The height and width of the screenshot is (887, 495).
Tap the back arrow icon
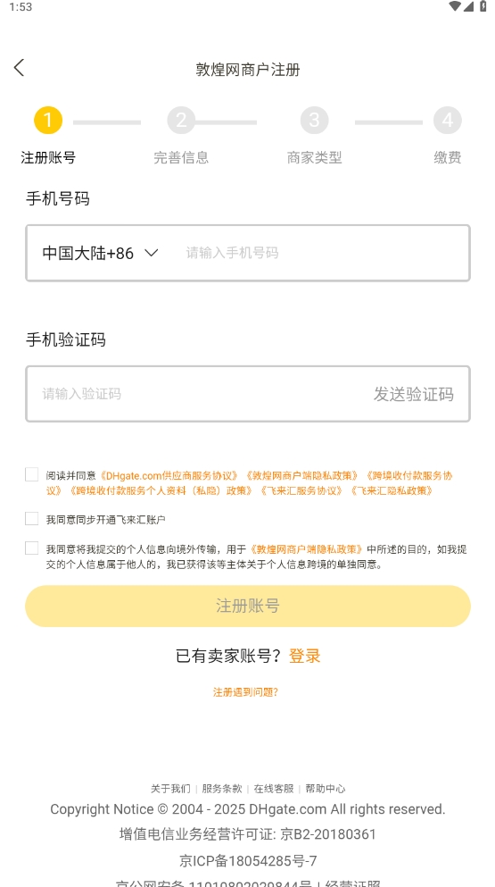click(20, 68)
